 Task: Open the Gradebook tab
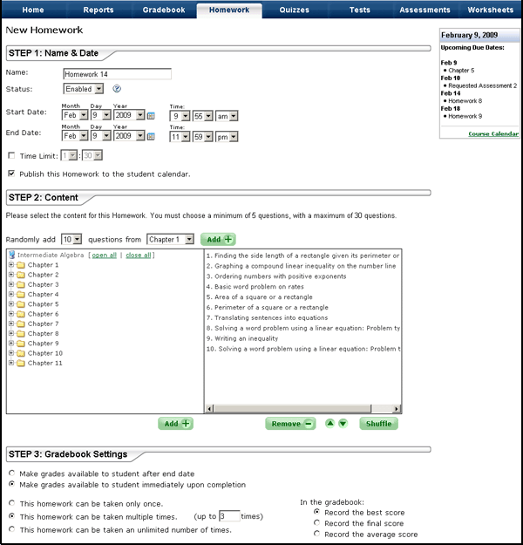[x=164, y=10]
